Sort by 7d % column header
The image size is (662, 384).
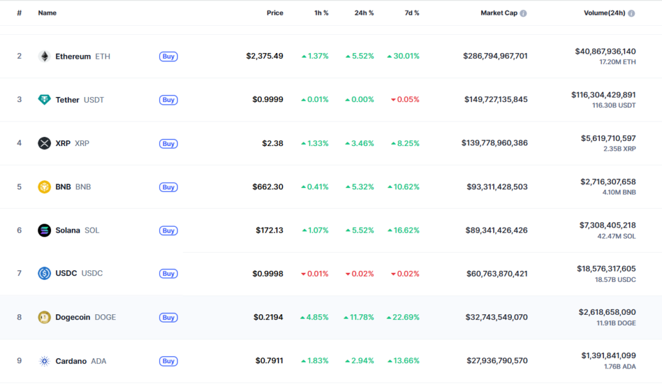[412, 13]
